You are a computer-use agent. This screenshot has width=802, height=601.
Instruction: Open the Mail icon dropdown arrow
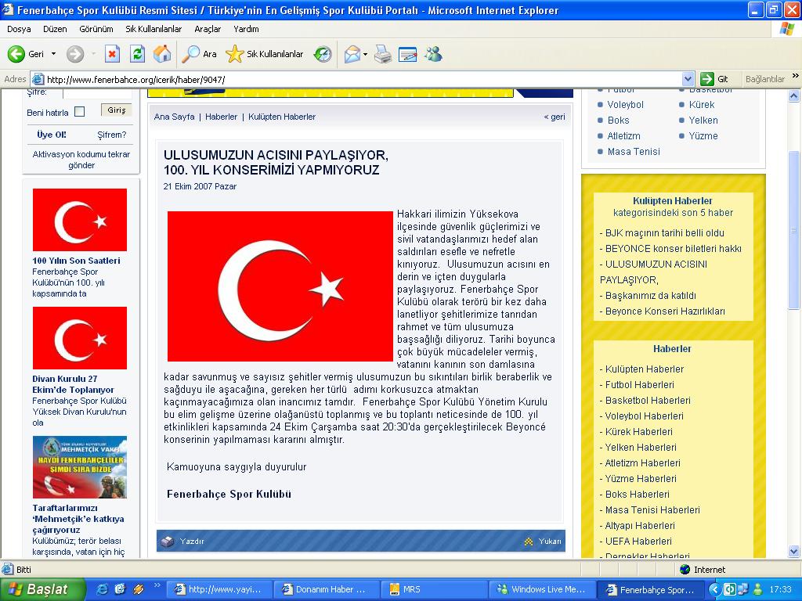coord(365,54)
